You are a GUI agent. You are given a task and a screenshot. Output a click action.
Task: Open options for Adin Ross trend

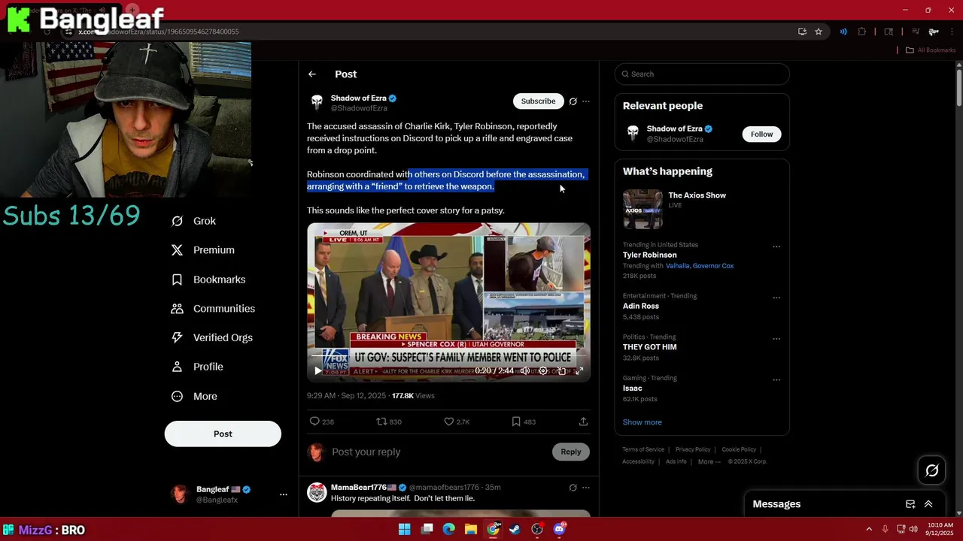coord(776,298)
